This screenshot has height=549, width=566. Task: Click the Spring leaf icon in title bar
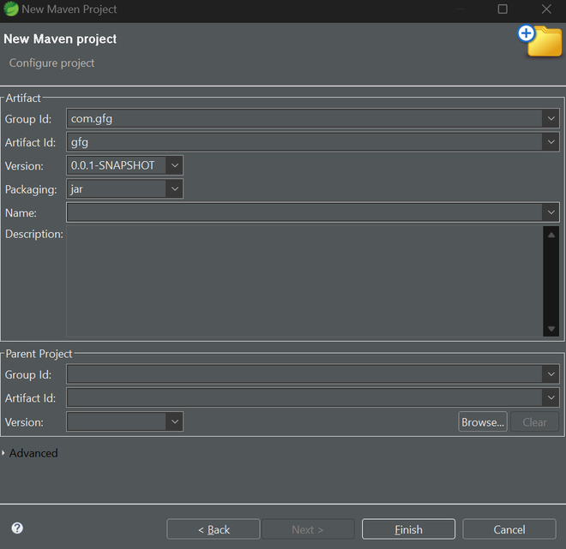[x=11, y=9]
